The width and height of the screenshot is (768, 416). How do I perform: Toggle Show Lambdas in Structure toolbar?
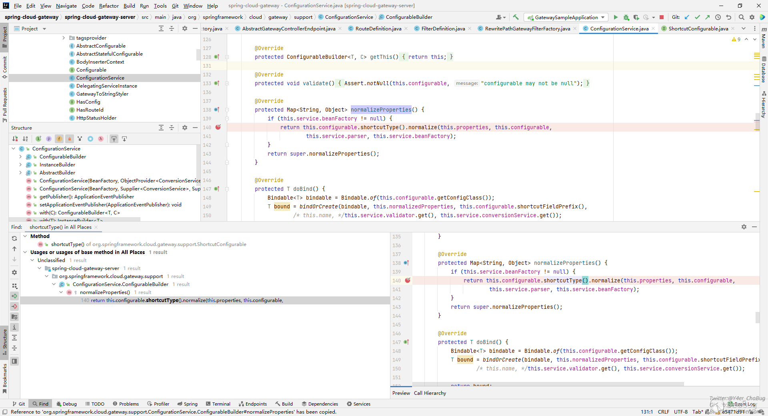tap(101, 139)
